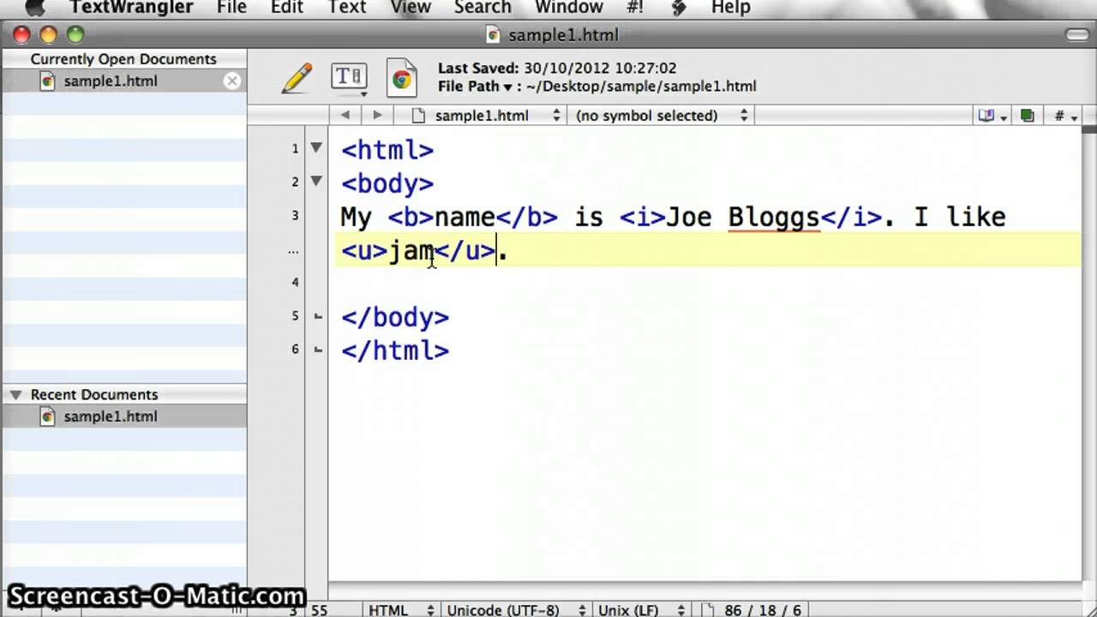This screenshot has height=617, width=1097.
Task: Open the TextWrangler application menu
Action: coord(132,8)
